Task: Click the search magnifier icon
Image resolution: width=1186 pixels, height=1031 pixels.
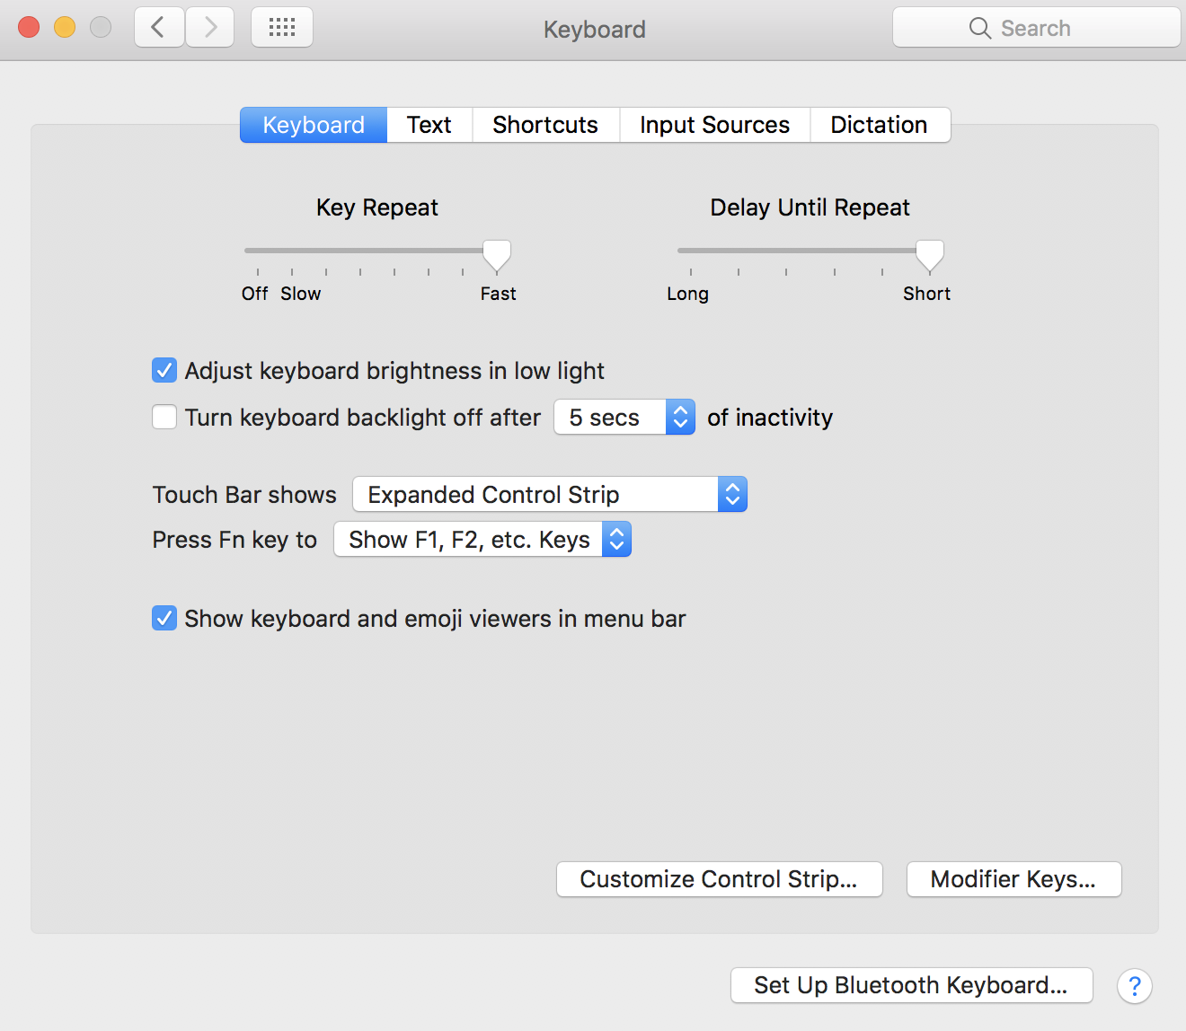Action: 980,28
